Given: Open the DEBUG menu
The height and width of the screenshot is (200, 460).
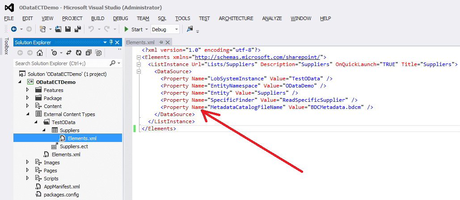Looking at the screenshot, I should point(121,18).
